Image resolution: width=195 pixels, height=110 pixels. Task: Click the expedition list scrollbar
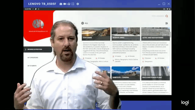point(171,35)
